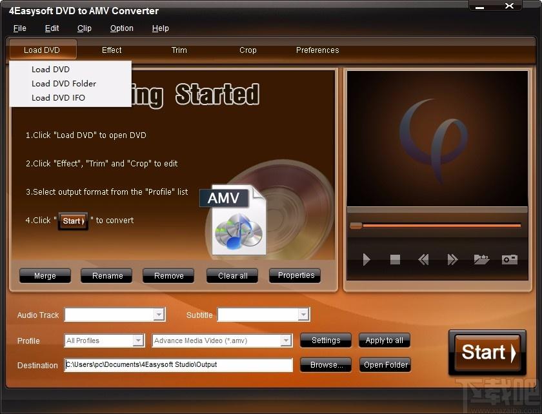Take a snapshot with camera icon
Viewport: 542px width, 414px height.
coord(510,259)
